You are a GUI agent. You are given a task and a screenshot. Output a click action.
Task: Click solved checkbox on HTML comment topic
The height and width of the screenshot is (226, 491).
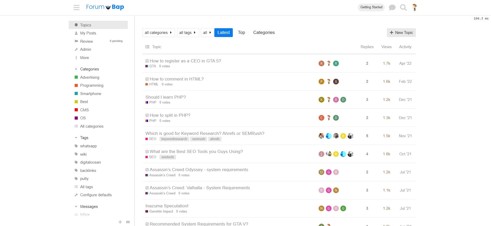click(147, 79)
